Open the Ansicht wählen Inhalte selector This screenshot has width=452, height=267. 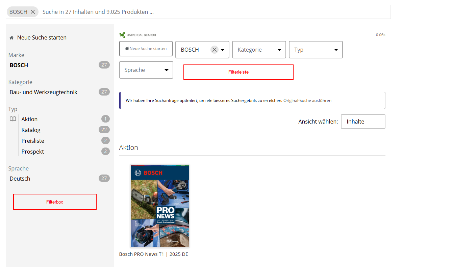pyautogui.click(x=363, y=122)
